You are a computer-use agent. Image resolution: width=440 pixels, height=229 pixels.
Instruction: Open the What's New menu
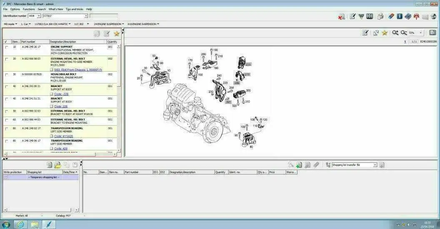(56, 9)
